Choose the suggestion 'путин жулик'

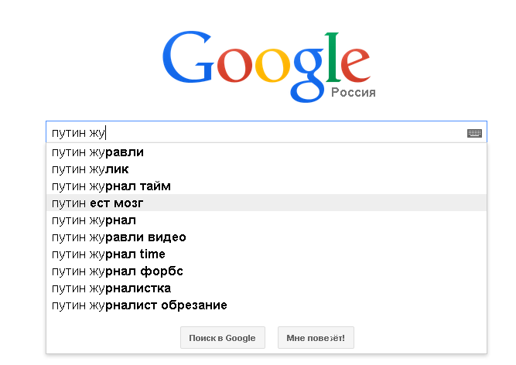point(91,169)
